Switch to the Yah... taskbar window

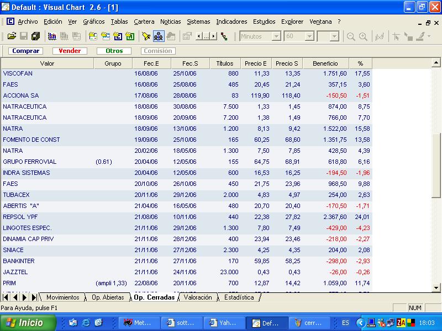tap(224, 323)
